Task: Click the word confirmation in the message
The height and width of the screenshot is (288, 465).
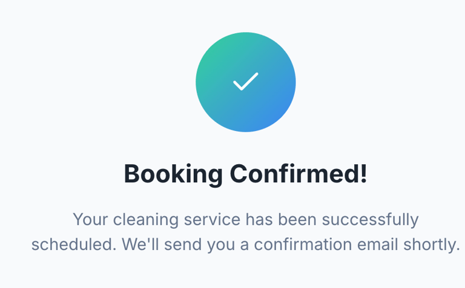Action: pyautogui.click(x=303, y=245)
